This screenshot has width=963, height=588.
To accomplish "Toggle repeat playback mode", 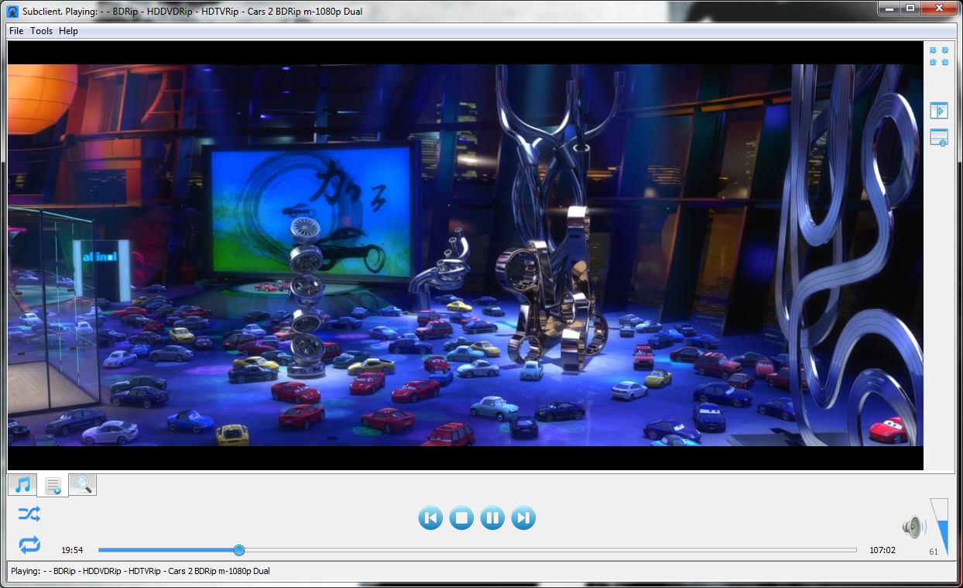I will [29, 545].
